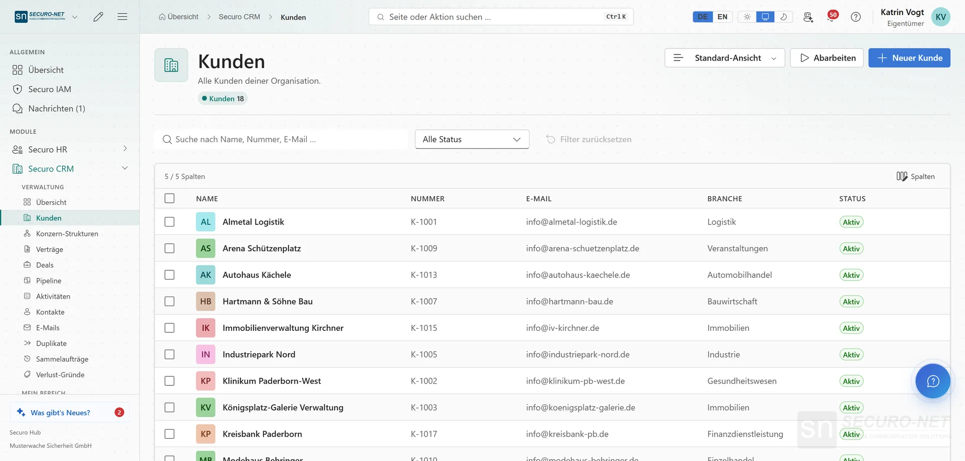Click the Neuer Kunde button
The width and height of the screenshot is (965, 461).
click(x=909, y=57)
